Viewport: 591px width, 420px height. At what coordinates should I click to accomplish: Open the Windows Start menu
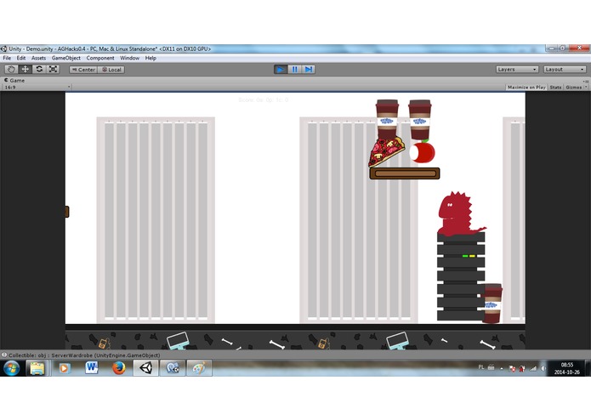pyautogui.click(x=12, y=368)
